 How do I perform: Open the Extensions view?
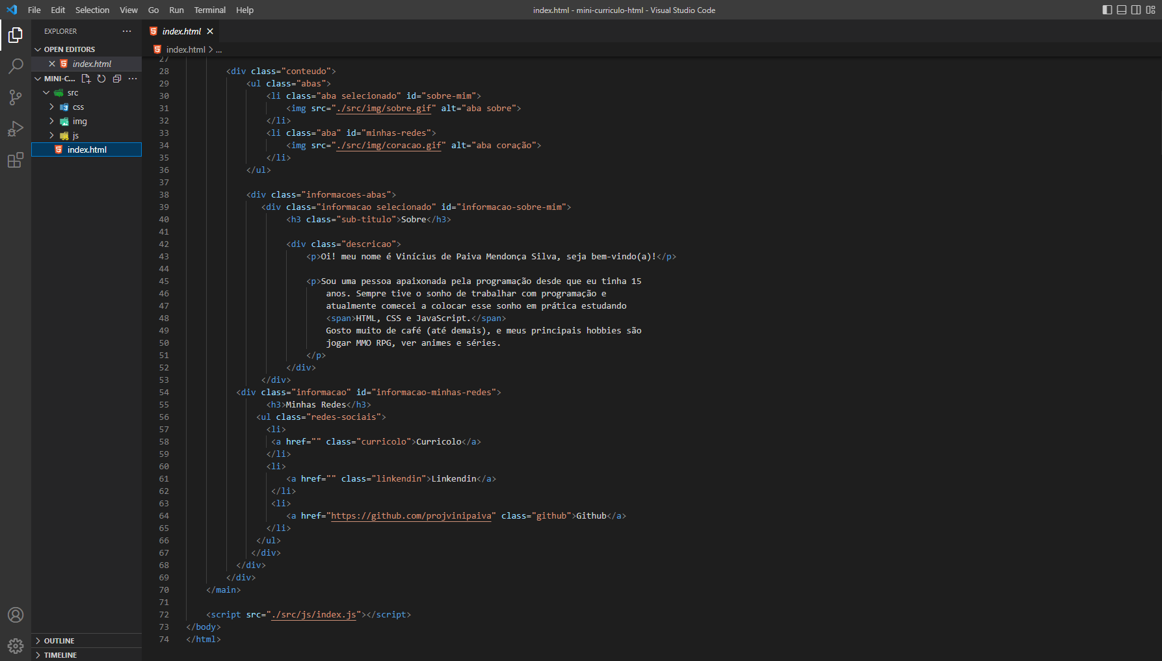click(16, 160)
